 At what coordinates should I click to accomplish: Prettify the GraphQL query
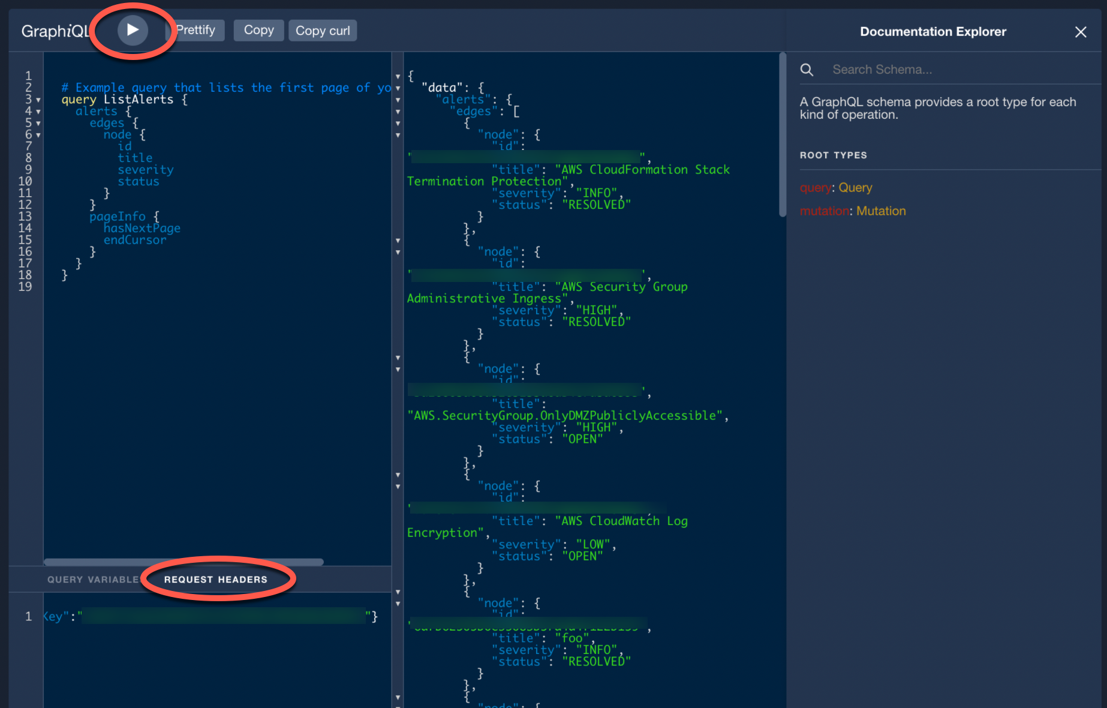point(197,30)
